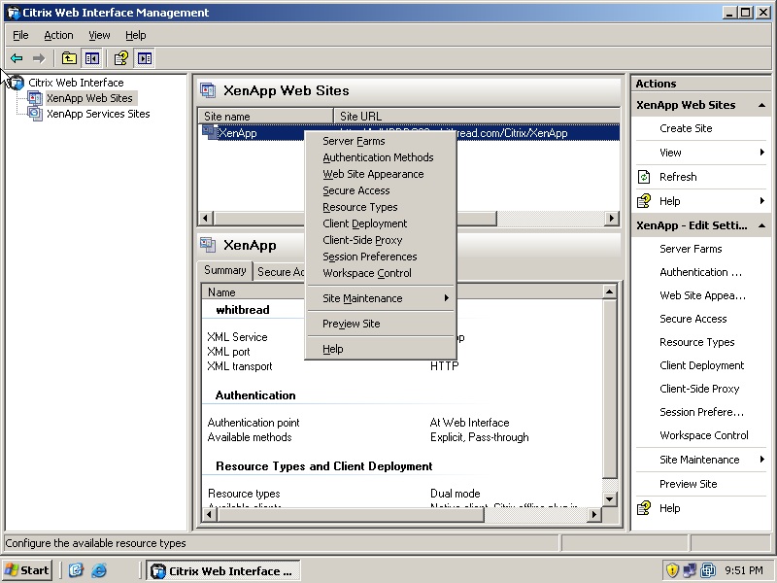Click summary horizontal scrollbar right arrow
Image resolution: width=777 pixels, height=583 pixels.
(593, 515)
